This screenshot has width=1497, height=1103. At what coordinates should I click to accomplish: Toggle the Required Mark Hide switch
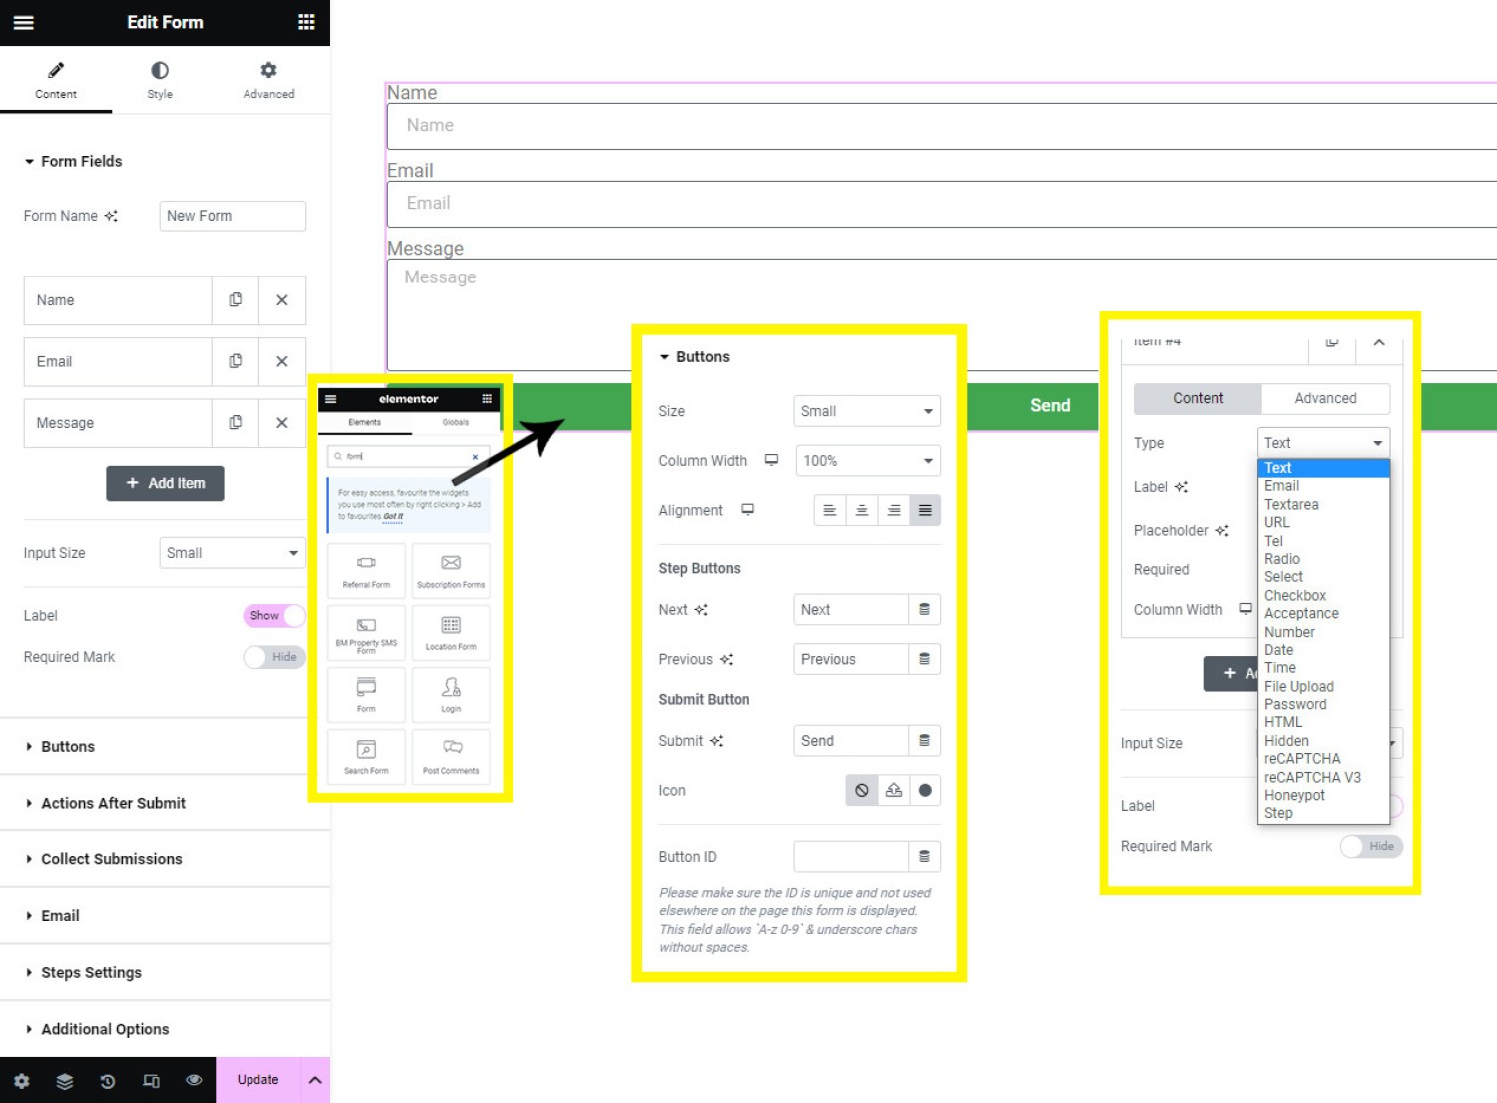(274, 657)
